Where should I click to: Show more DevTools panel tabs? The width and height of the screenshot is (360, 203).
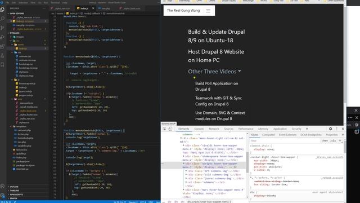click(x=307, y=129)
